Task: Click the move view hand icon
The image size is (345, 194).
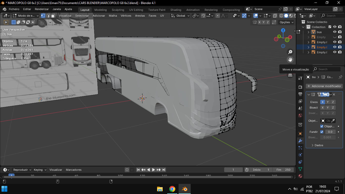Action: tap(290, 60)
